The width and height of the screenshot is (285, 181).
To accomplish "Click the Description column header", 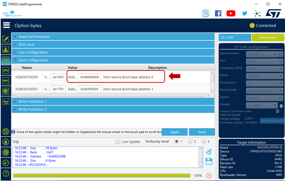I will coord(157,68).
